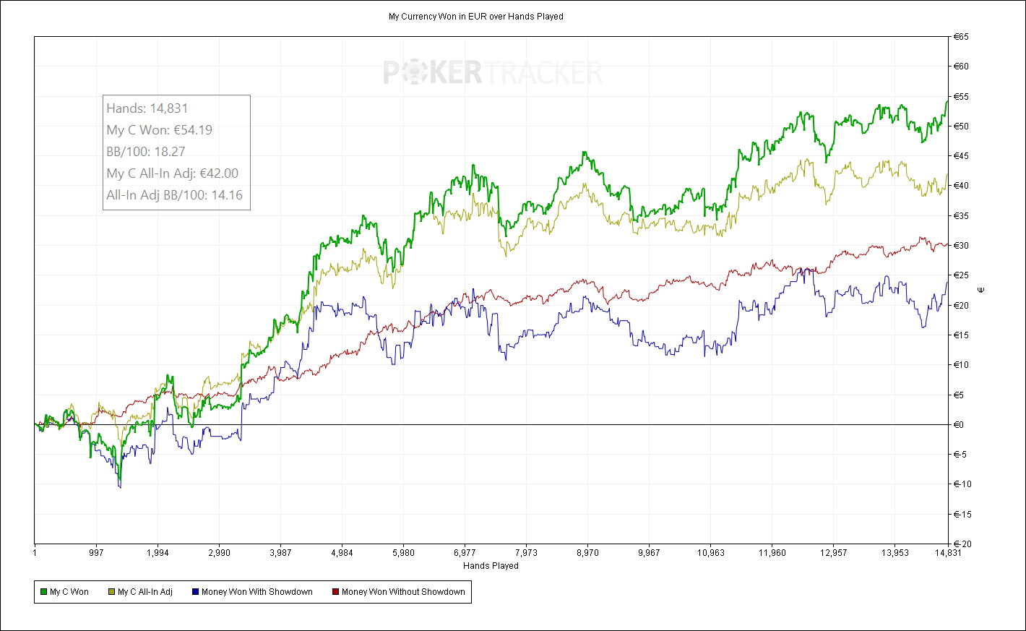
Task: Click the "€50" currency axis label
Action: pyautogui.click(x=962, y=126)
